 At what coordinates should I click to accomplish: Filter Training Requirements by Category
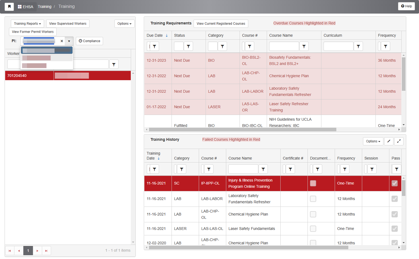pos(222,46)
